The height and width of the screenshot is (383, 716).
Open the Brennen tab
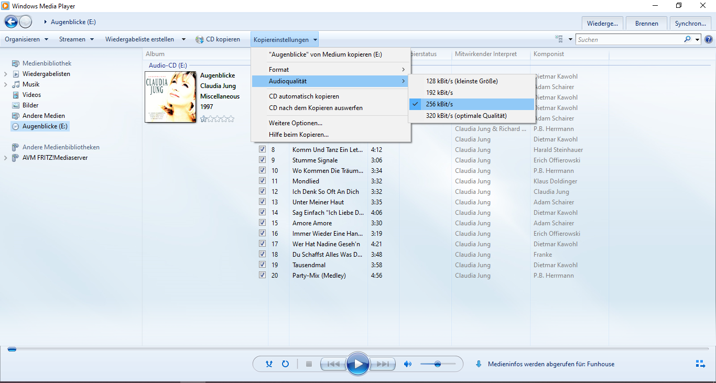click(x=647, y=24)
